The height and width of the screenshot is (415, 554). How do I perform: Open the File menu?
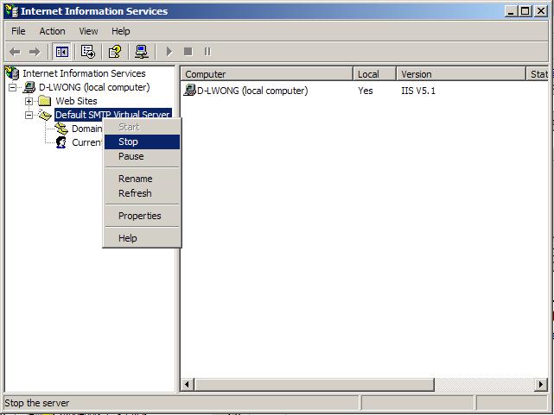click(18, 31)
